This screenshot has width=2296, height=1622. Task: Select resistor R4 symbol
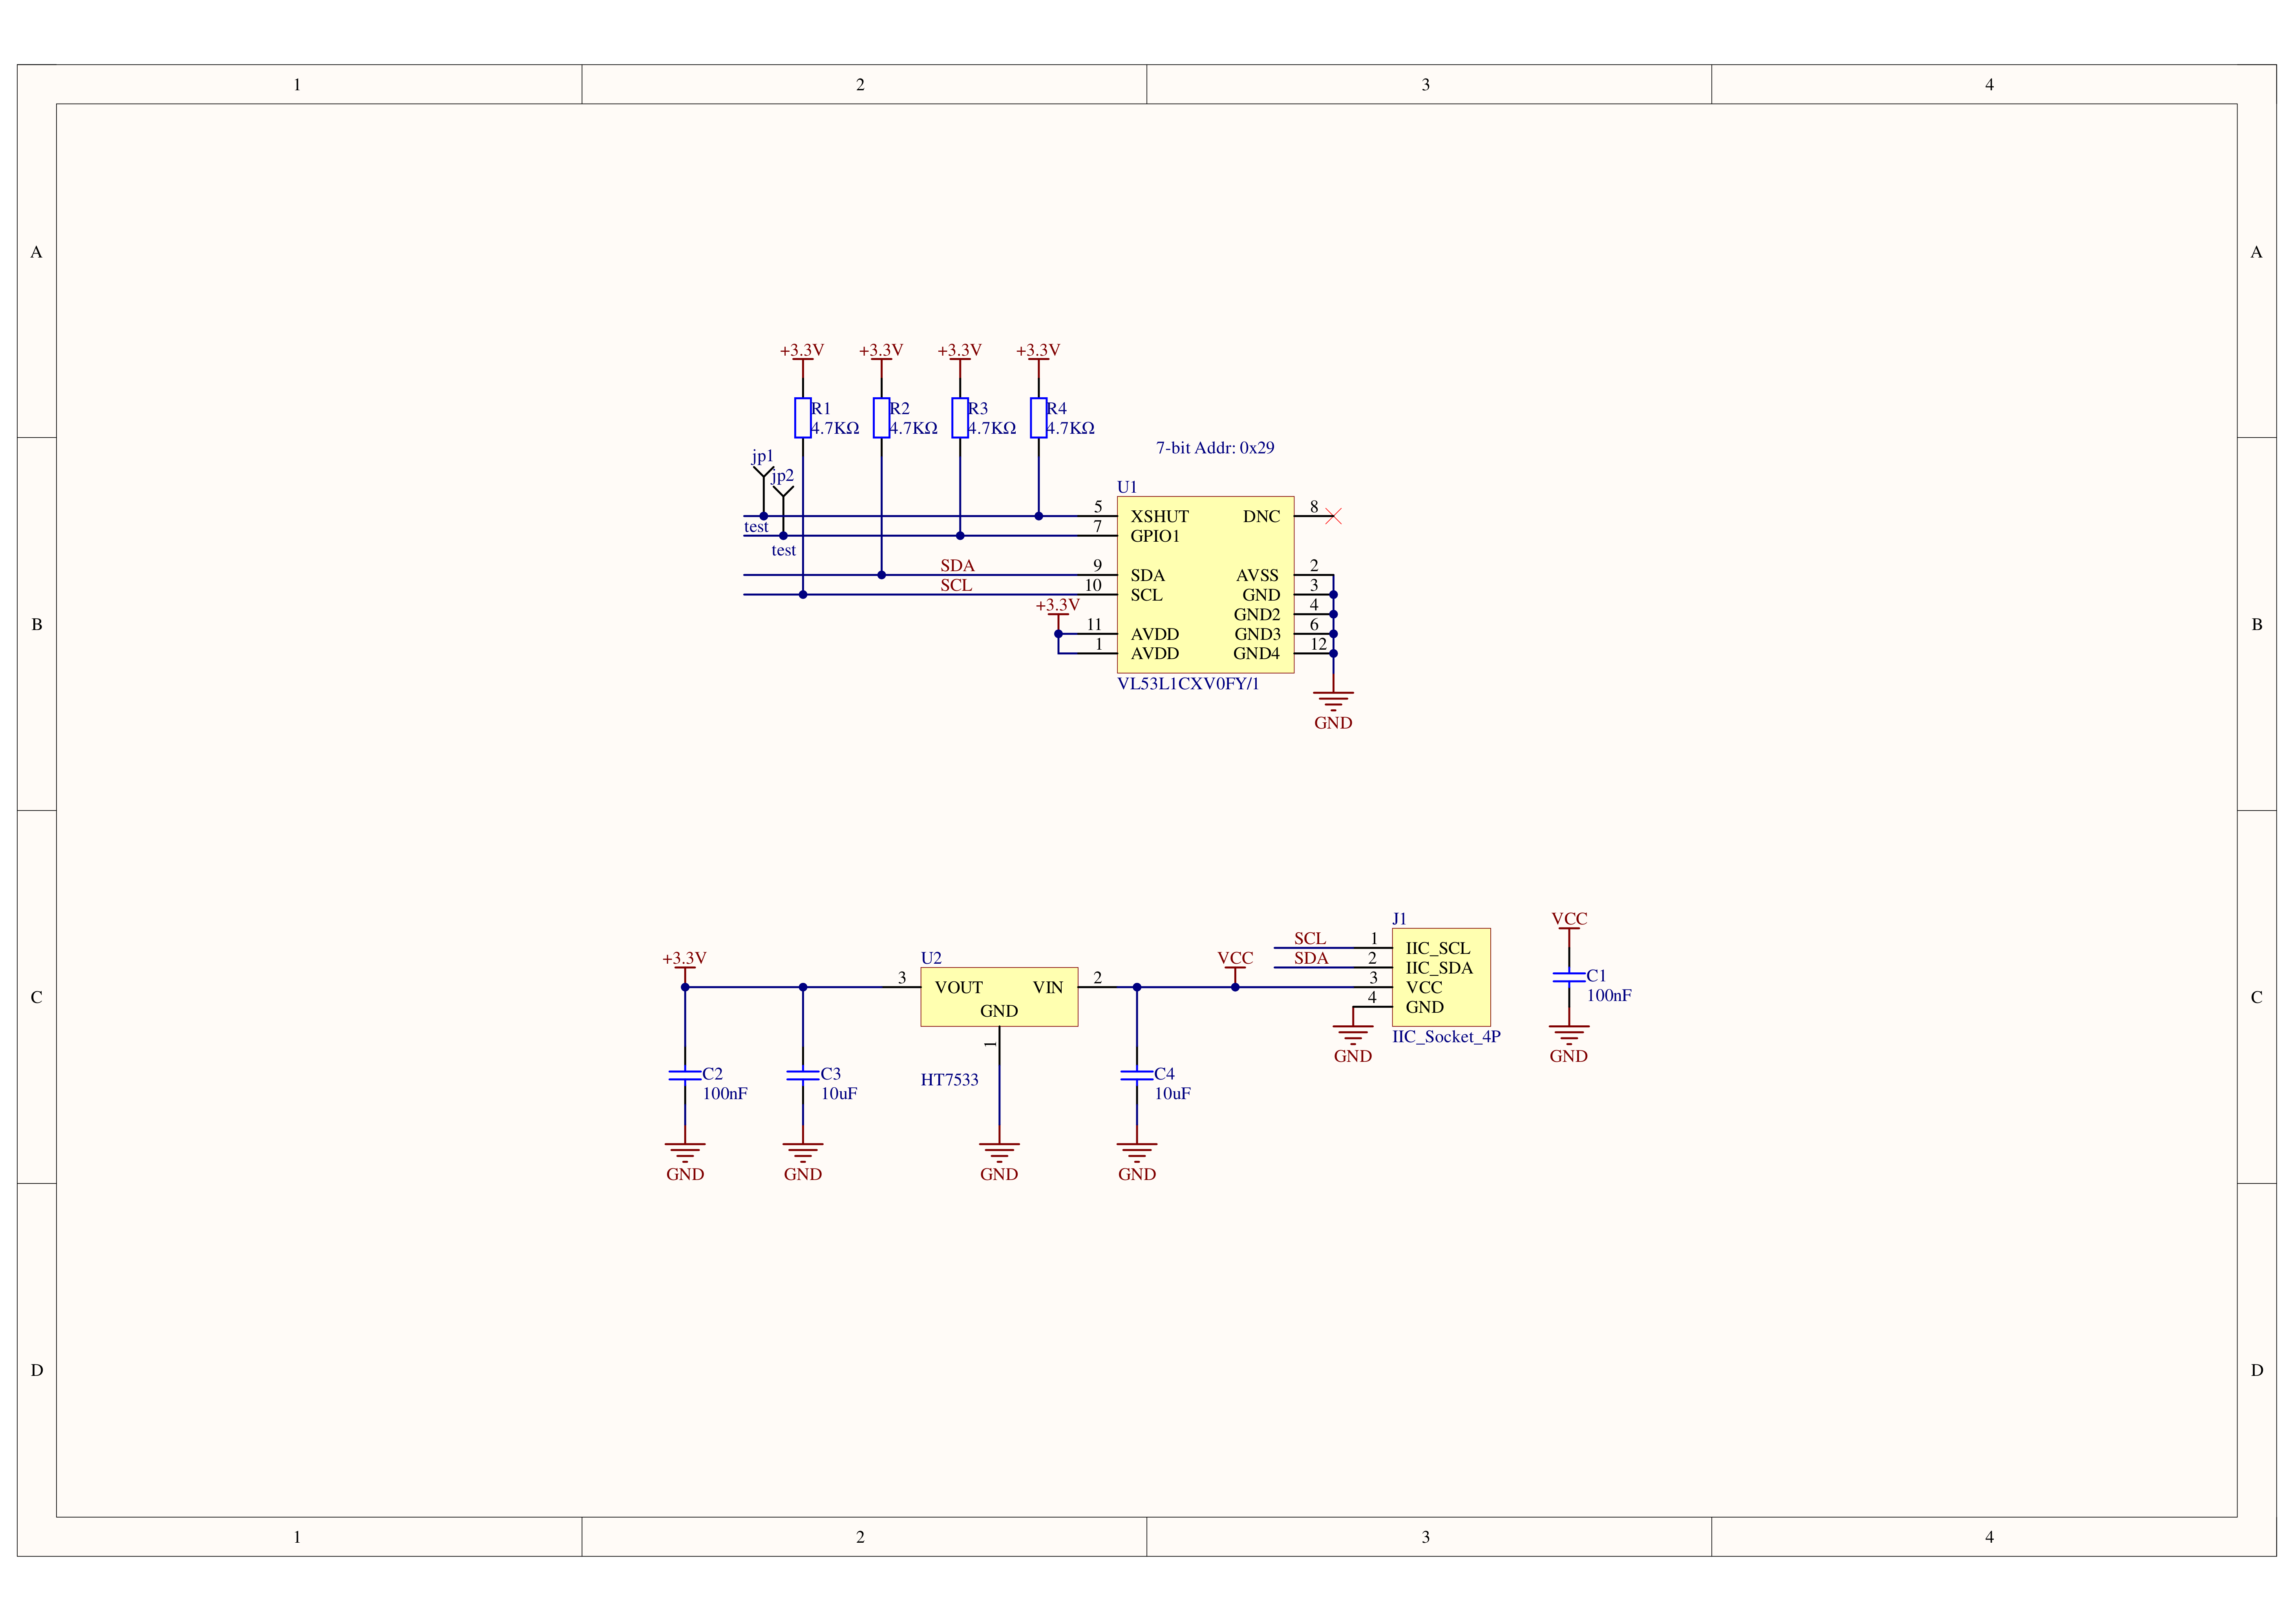coord(1038,418)
